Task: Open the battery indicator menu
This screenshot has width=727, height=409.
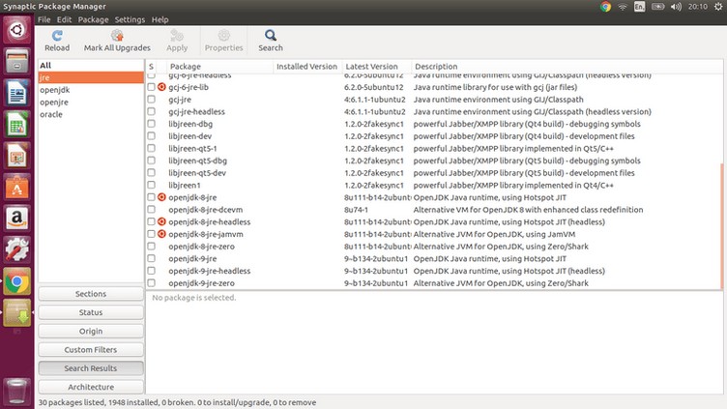Action: (x=658, y=7)
